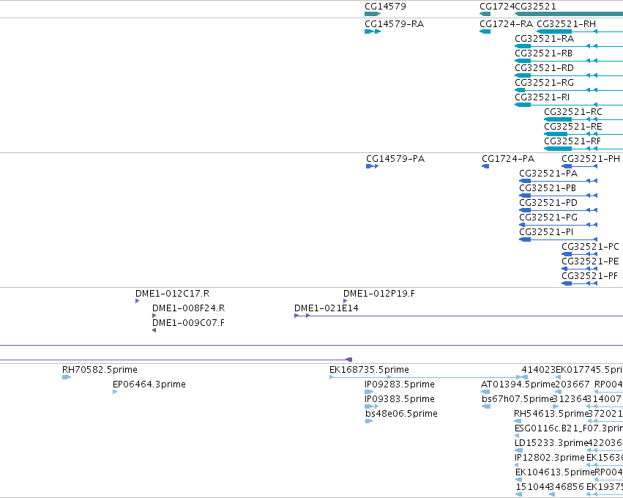Click BAC end DME1-009C07.F
The width and height of the screenshot is (623, 498).
click(188, 323)
